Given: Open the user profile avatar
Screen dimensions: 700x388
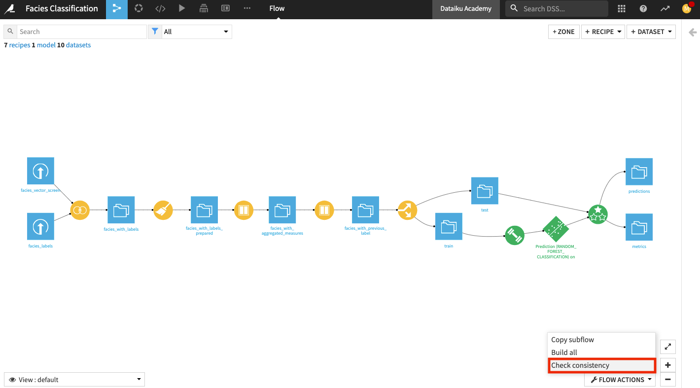Looking at the screenshot, I should [687, 8].
